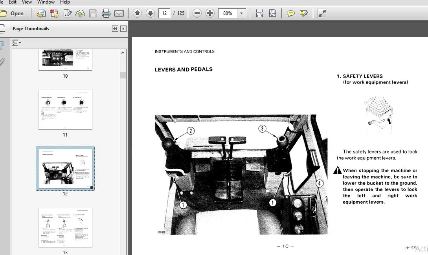
Task: Select page 13 thumbnail
Action: coord(65,227)
